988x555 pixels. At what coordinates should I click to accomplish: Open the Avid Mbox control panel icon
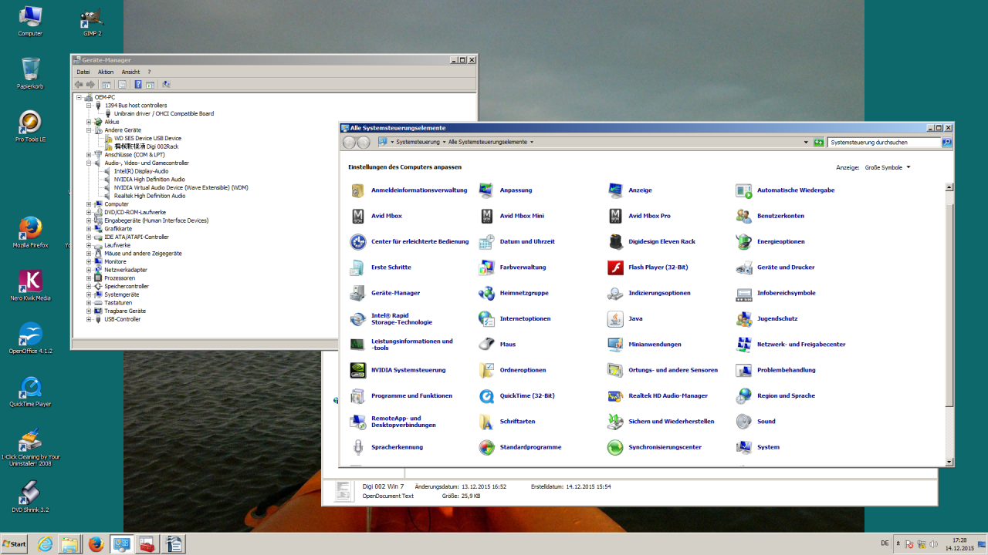coord(358,216)
